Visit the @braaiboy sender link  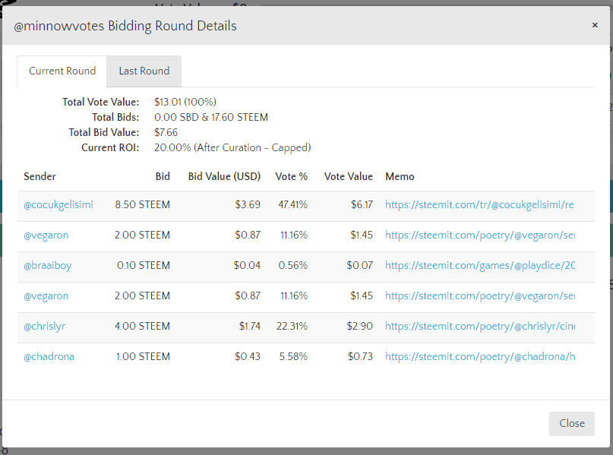[x=48, y=266]
